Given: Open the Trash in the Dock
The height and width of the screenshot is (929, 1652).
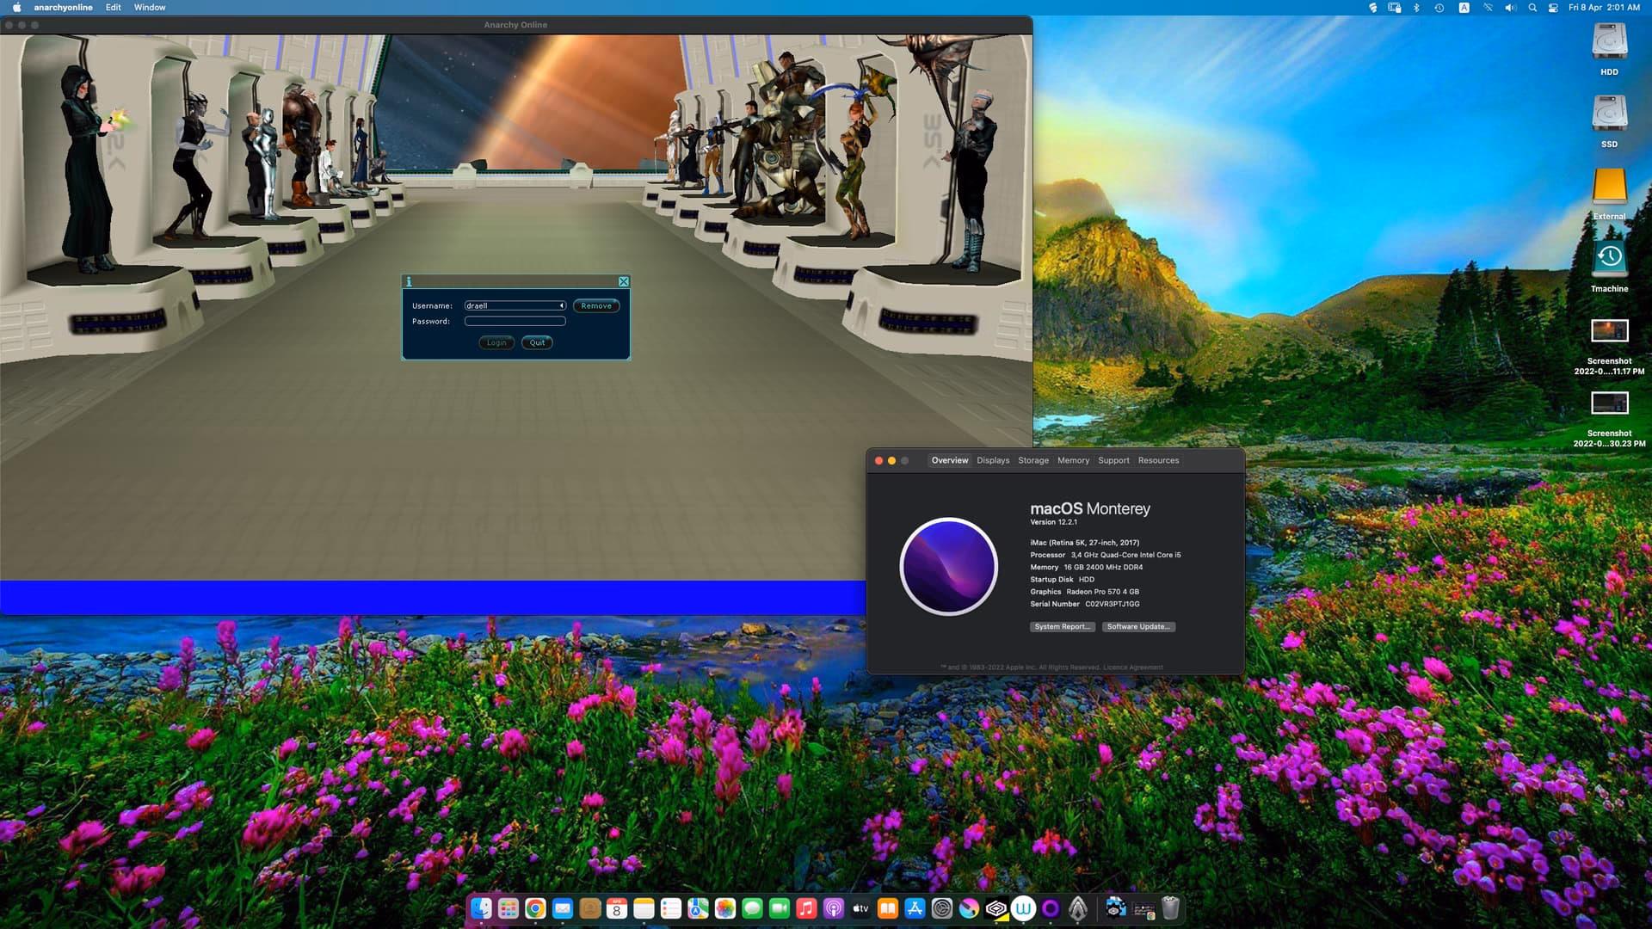Looking at the screenshot, I should point(1170,908).
